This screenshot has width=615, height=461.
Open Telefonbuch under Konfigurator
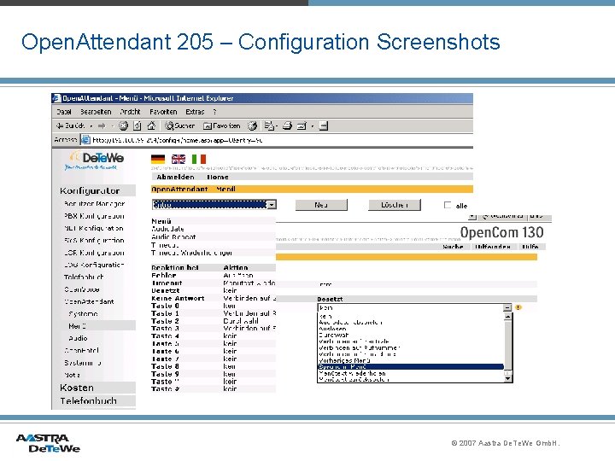(x=84, y=277)
